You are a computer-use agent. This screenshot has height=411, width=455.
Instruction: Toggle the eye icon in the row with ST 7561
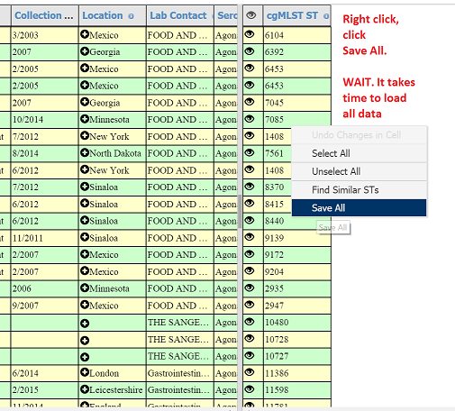pyautogui.click(x=250, y=152)
